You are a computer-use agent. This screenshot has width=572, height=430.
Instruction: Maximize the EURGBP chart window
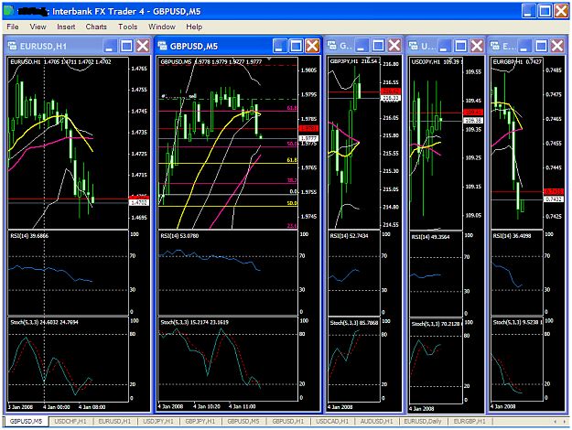541,46
